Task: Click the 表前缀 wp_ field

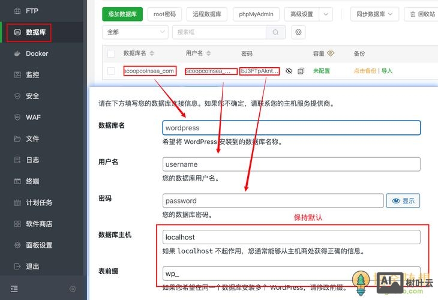Action: click(x=292, y=274)
